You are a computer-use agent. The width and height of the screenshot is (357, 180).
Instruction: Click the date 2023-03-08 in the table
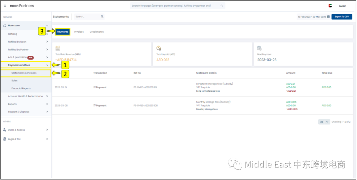click(61, 105)
